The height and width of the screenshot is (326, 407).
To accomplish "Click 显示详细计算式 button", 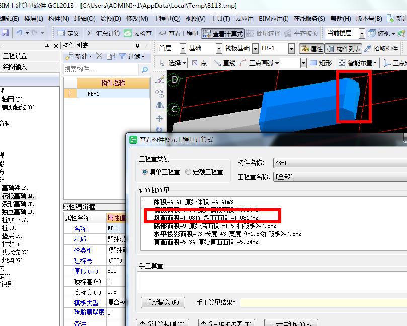I will [x=291, y=322].
